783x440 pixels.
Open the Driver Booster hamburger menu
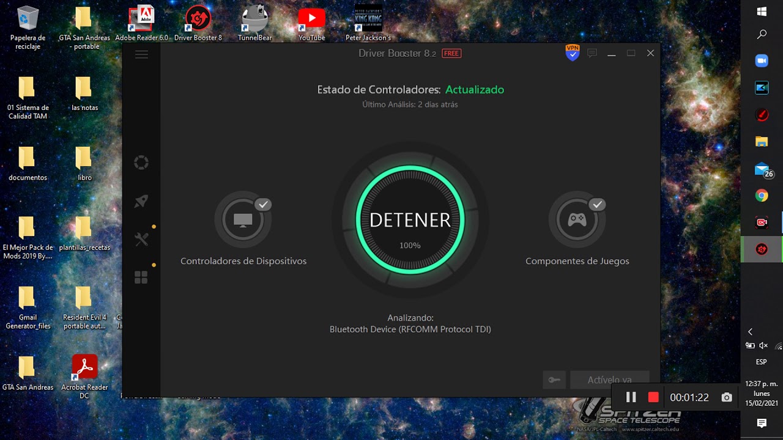[x=141, y=54]
